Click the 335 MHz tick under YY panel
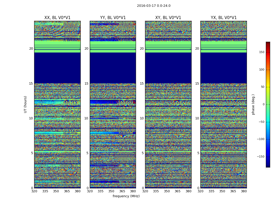 point(101,191)
